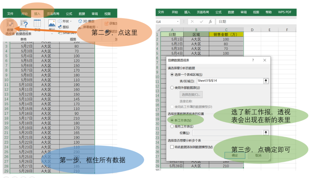The width and height of the screenshot is (310, 178).
Task: Click the fx insert function icon
Action: 210,22
